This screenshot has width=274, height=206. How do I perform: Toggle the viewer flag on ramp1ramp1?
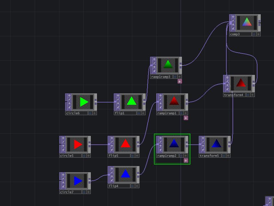(161, 95)
